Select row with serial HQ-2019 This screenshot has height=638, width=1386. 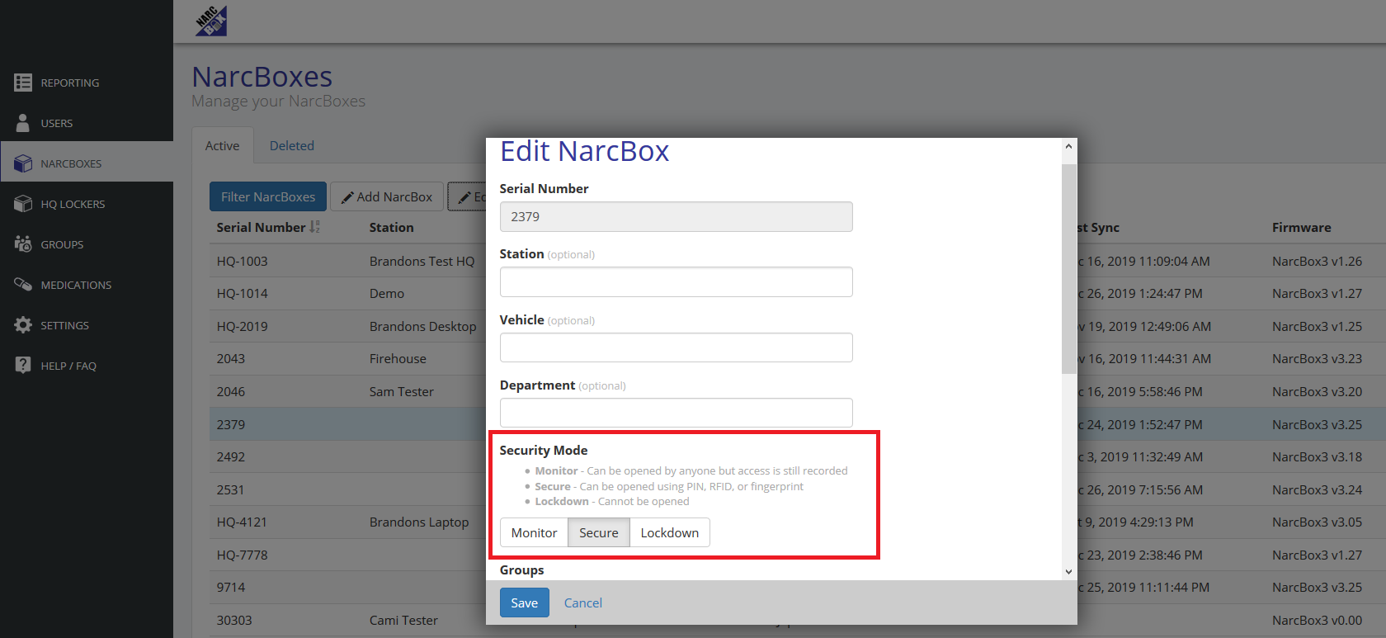(x=242, y=326)
